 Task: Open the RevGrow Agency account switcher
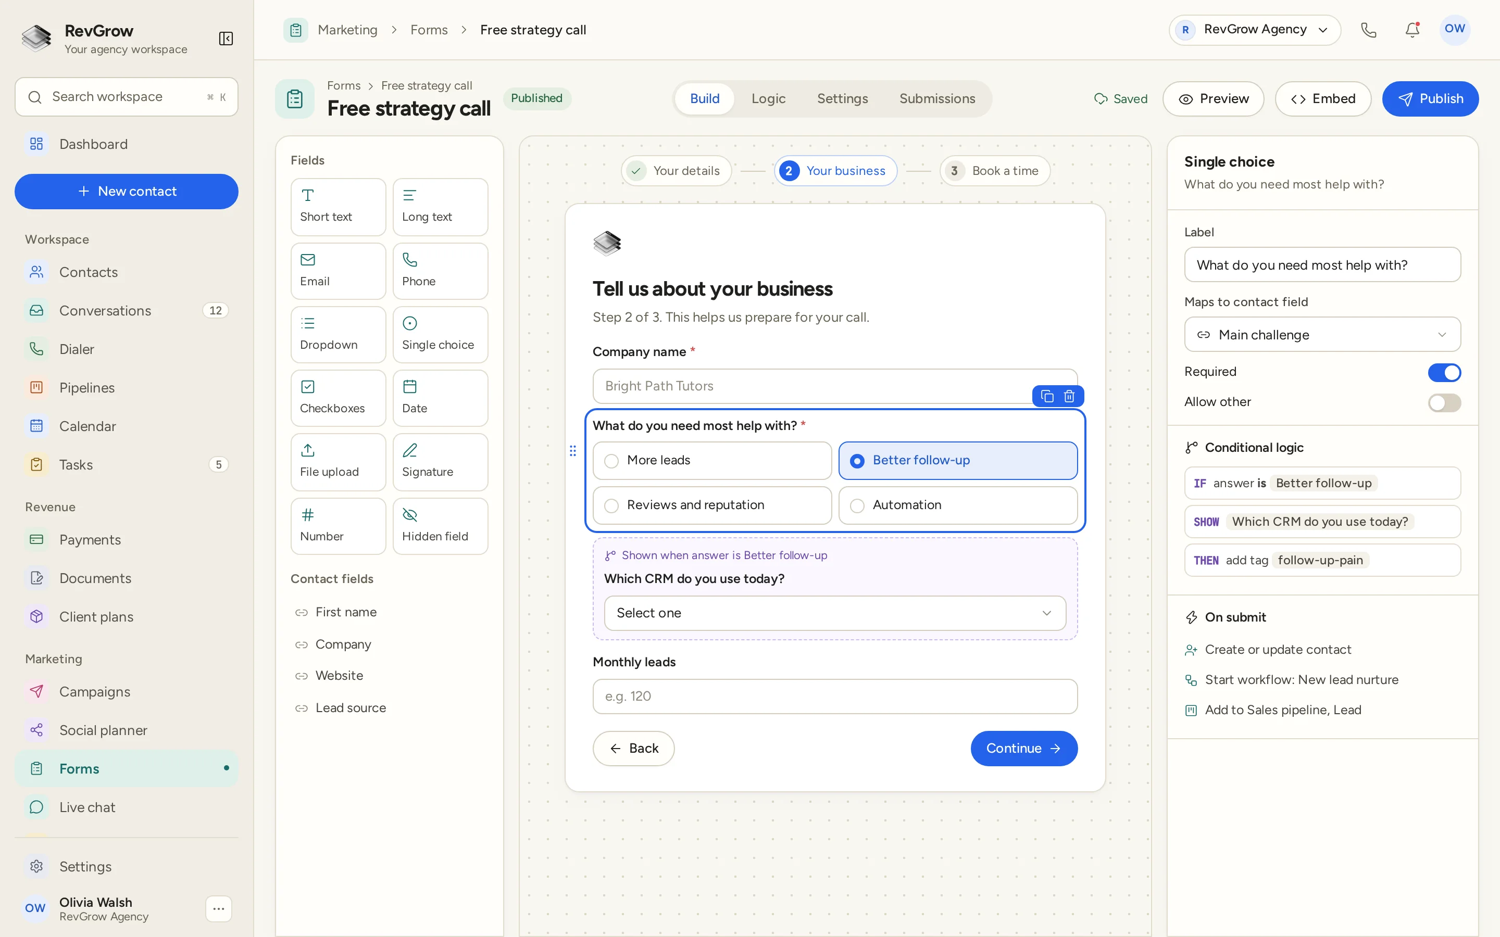pyautogui.click(x=1255, y=30)
